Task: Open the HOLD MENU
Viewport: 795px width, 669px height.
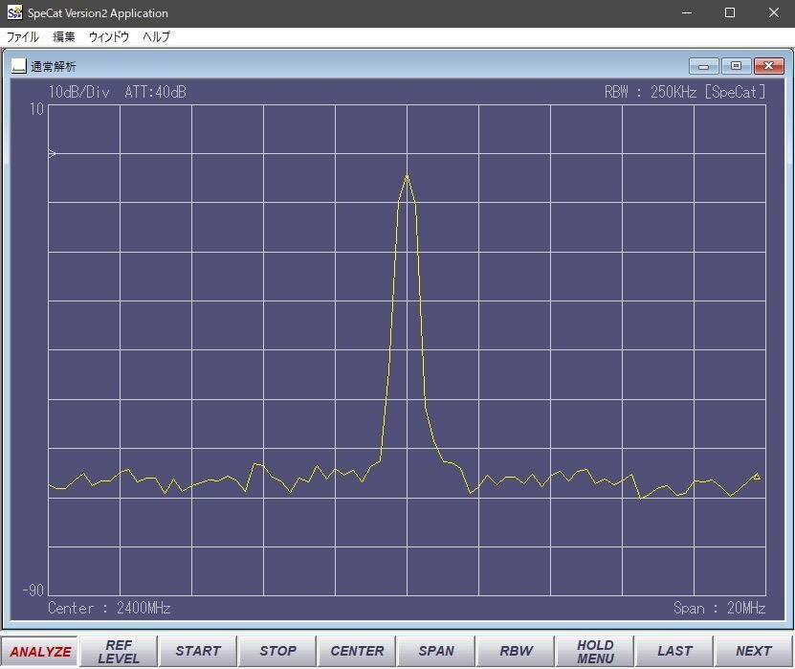Action: coord(595,651)
